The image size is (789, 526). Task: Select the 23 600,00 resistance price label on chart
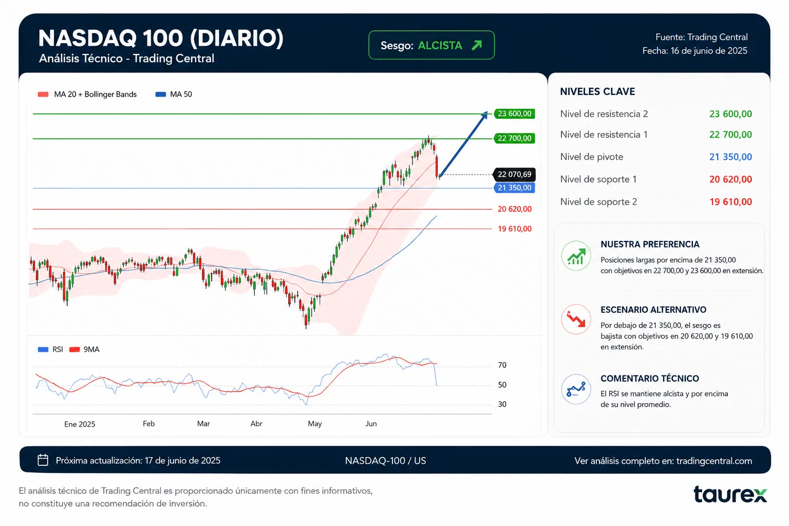(x=514, y=114)
